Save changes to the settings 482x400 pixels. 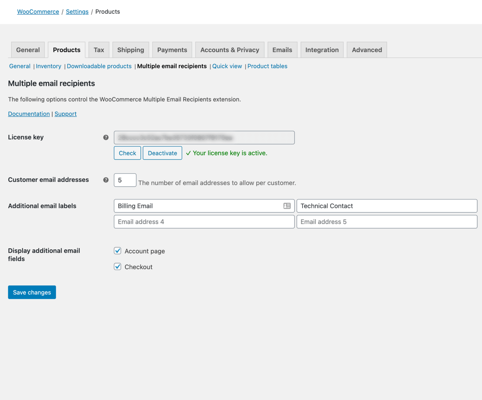[x=32, y=292]
